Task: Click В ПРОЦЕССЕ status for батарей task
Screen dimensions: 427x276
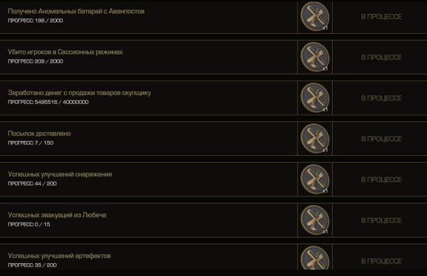Action: click(x=381, y=17)
